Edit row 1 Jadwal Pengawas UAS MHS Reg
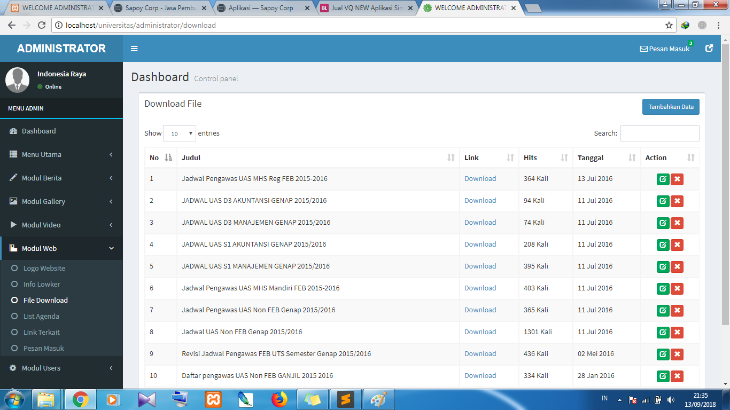This screenshot has height=410, width=730. (663, 179)
